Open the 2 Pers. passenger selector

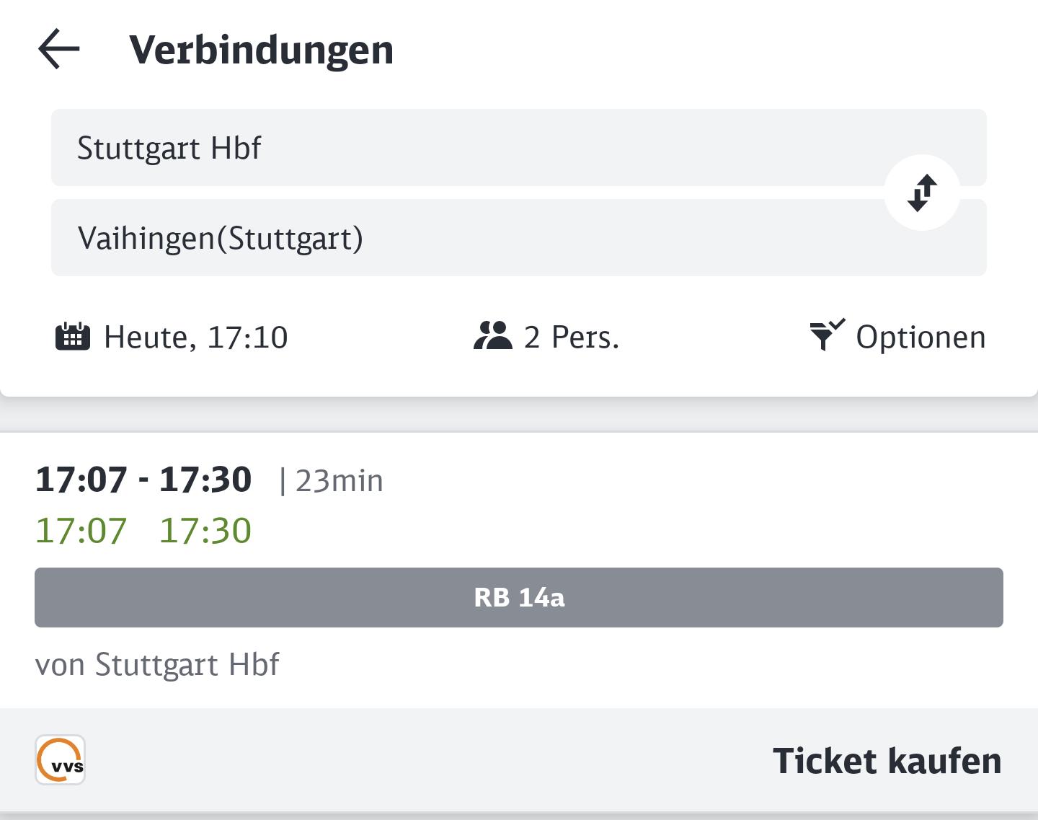pyautogui.click(x=546, y=337)
